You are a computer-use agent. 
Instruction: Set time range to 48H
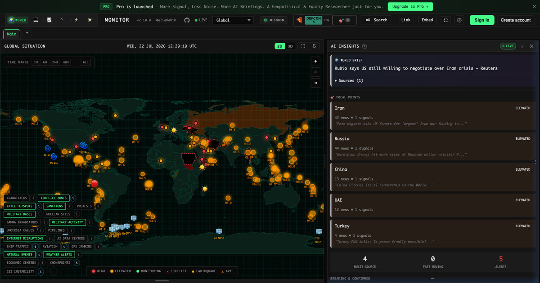pos(66,62)
